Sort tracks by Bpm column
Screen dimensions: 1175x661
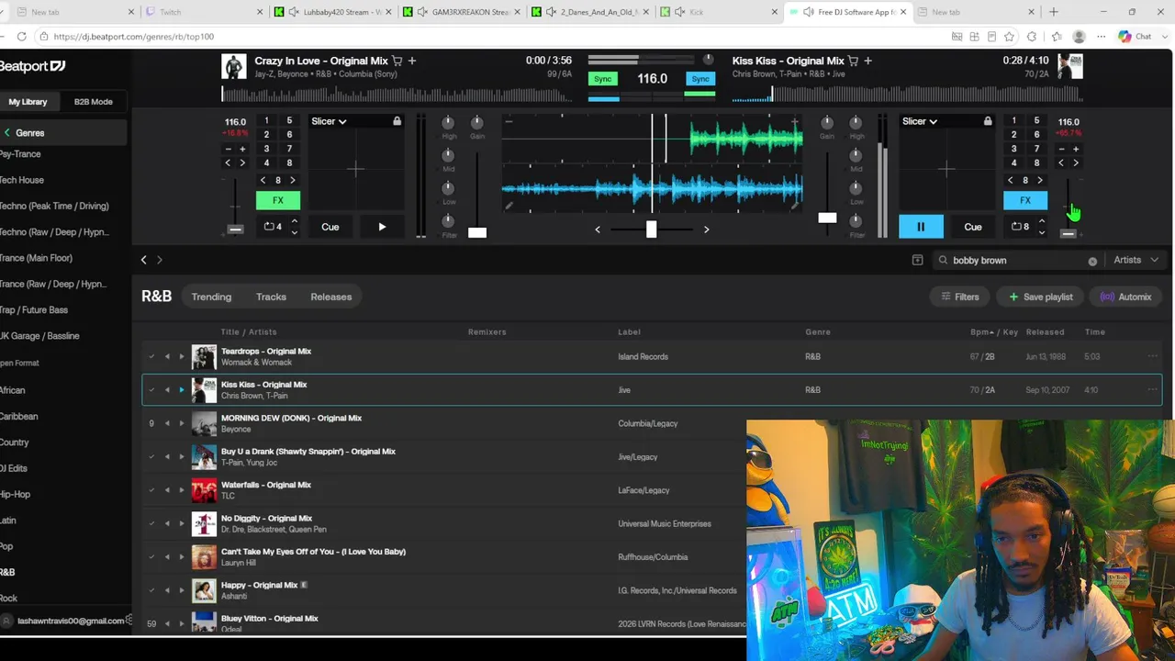point(983,331)
